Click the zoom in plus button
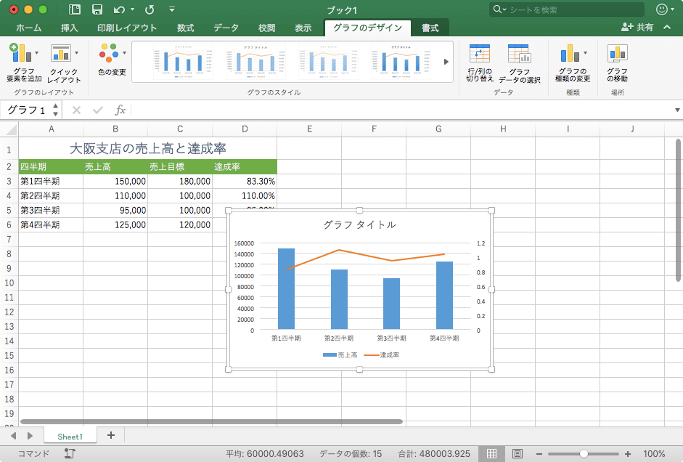The width and height of the screenshot is (683, 462). [628, 454]
